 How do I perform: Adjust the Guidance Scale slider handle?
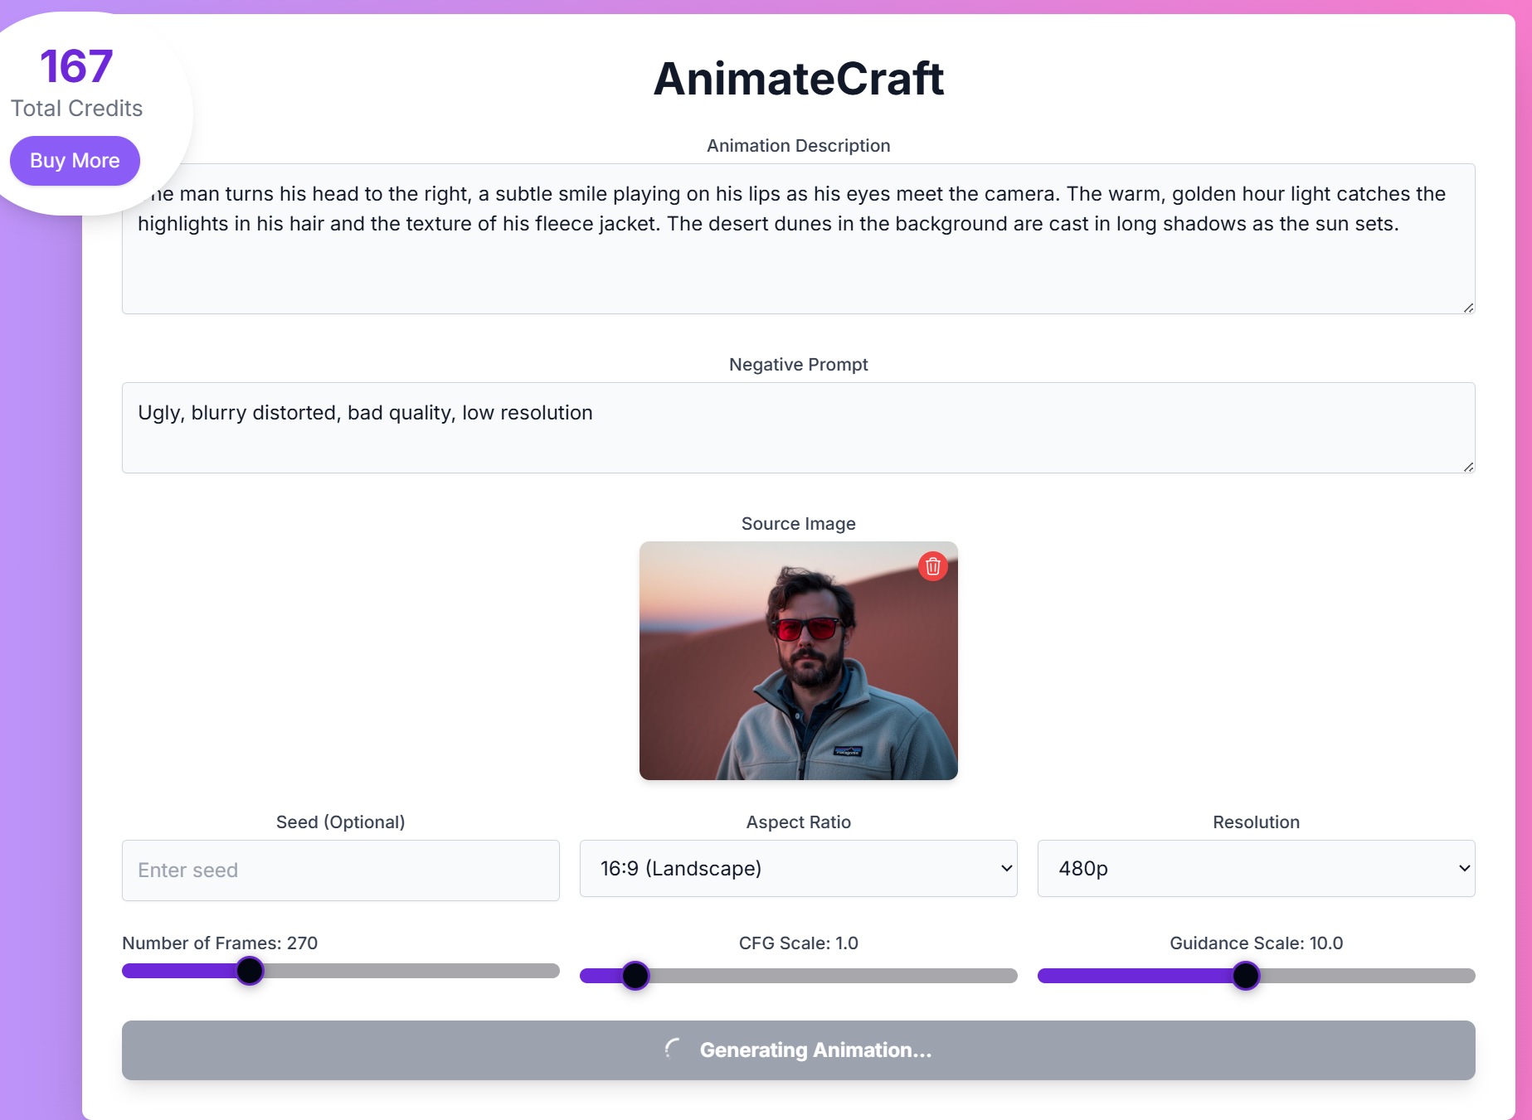1246,976
